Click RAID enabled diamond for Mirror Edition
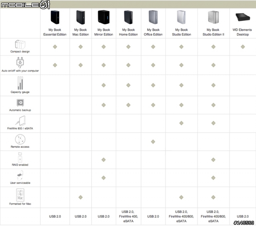The image size is (256, 226). (x=104, y=160)
